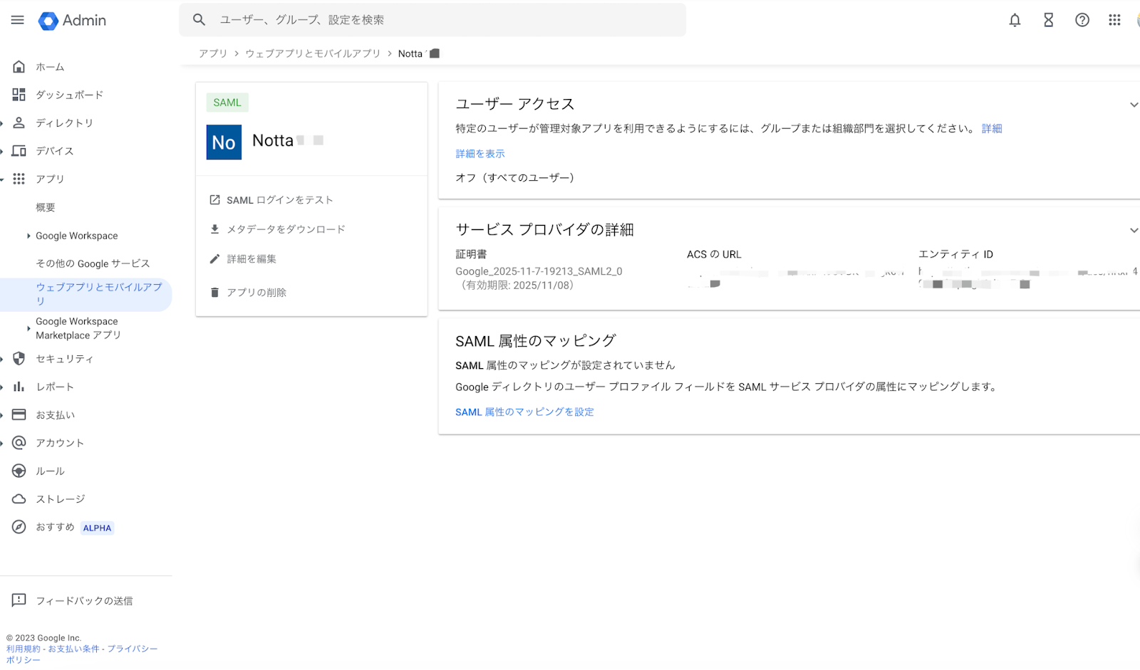This screenshot has height=670, width=1140.
Task: Click the feedback speech bubble icon
Action: (x=19, y=600)
